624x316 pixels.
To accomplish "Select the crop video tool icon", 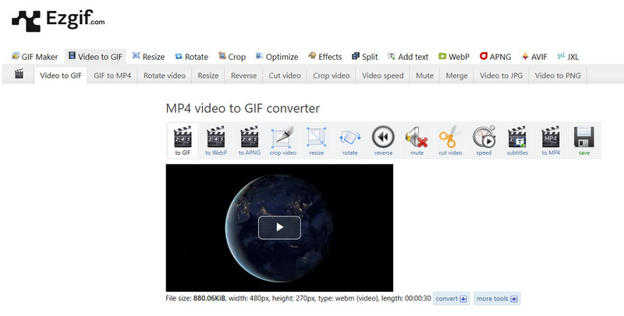I will [283, 141].
